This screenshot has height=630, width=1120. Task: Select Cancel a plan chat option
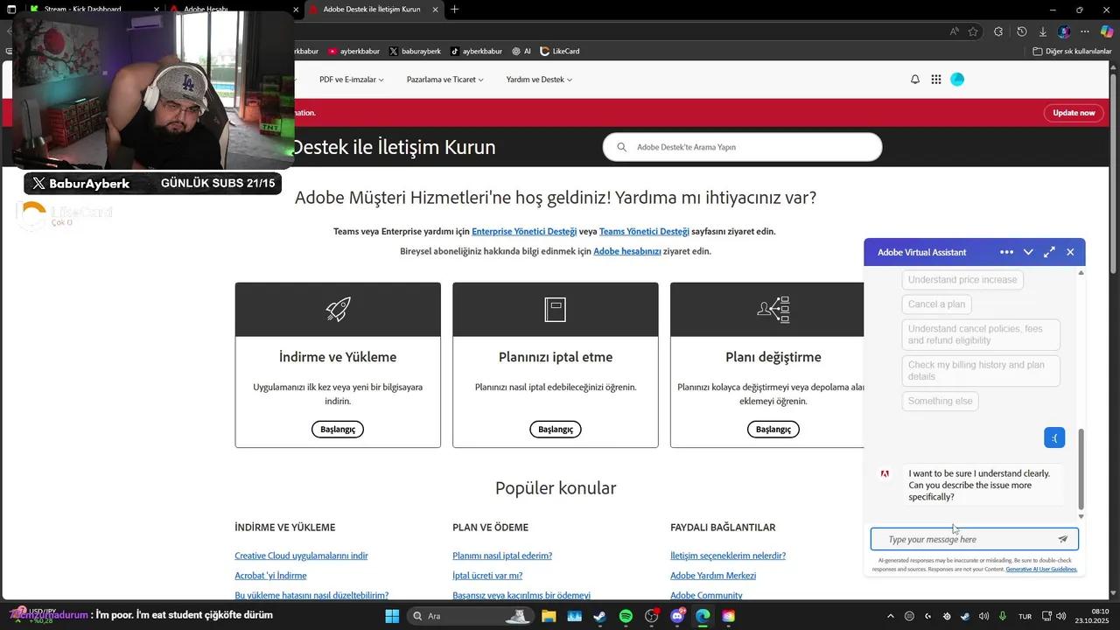(x=936, y=304)
